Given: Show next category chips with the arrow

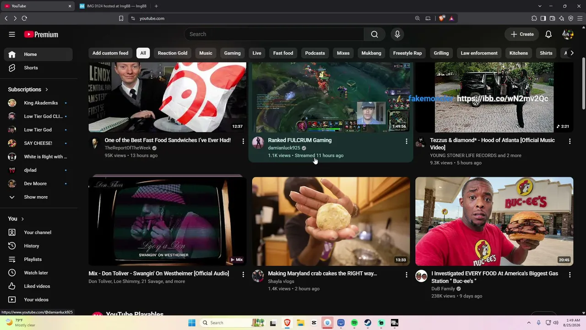Looking at the screenshot, I should click(x=572, y=53).
